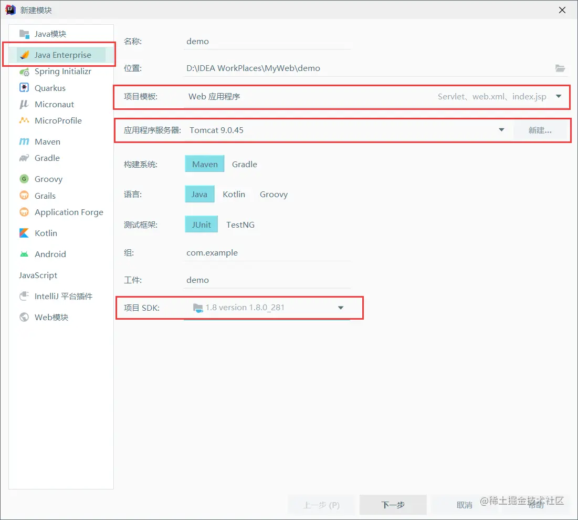
Task: Click the Kotlin K icon in sidebar
Action: click(24, 233)
